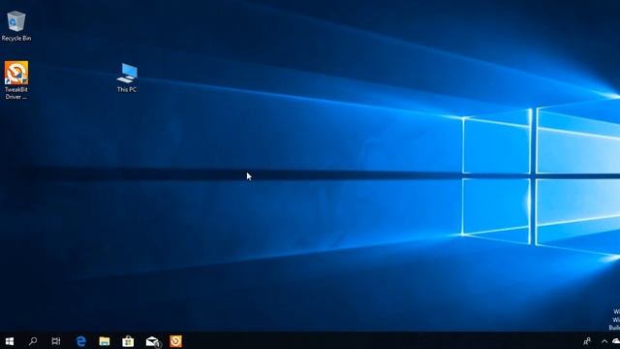Image resolution: width=620 pixels, height=349 pixels.
Task: Open TweakBit Driver Updater taskbar icon
Action: tap(176, 341)
